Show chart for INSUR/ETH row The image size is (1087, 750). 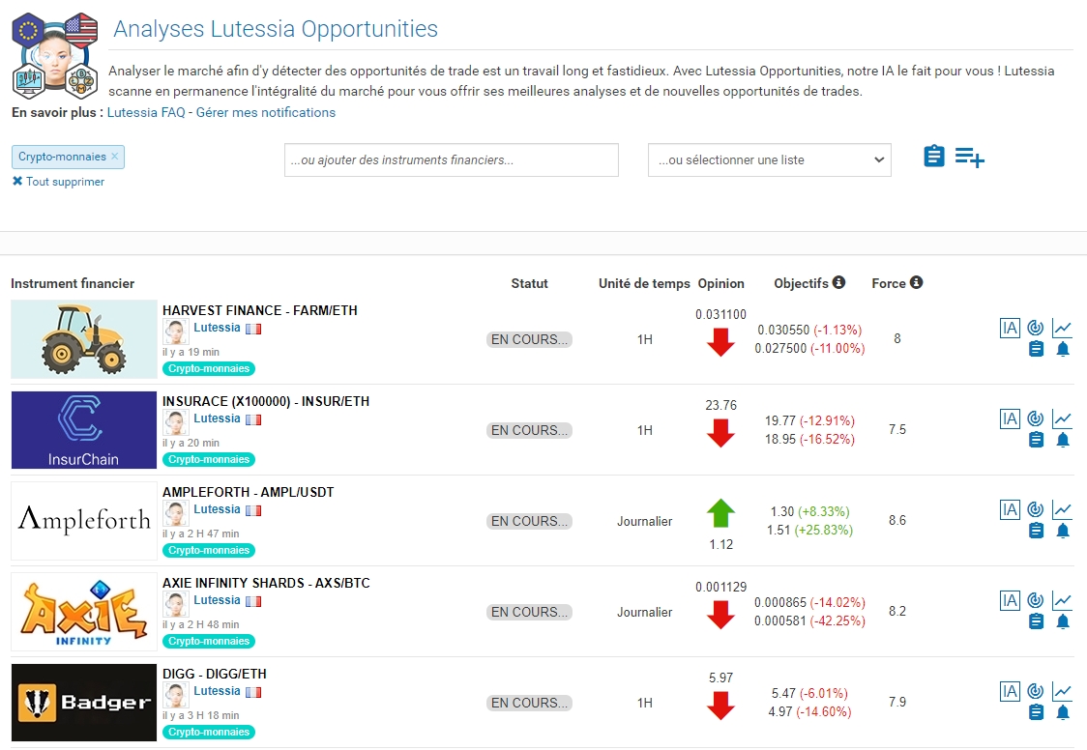coord(1062,418)
